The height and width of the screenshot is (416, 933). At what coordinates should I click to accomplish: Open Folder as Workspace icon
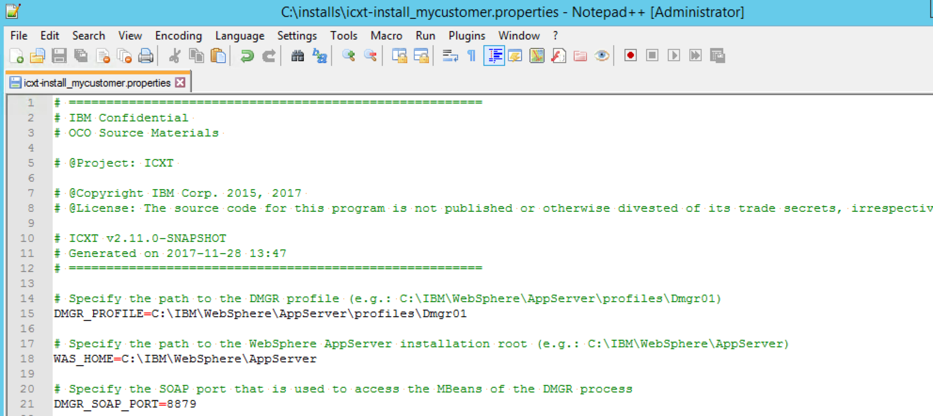point(580,56)
